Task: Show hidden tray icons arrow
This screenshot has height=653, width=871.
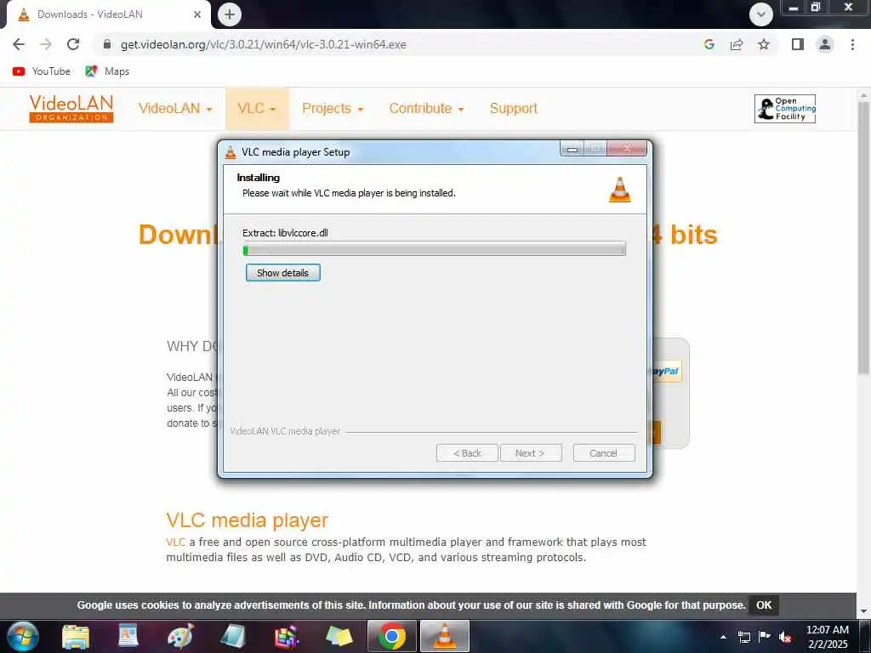Action: pyautogui.click(x=723, y=637)
